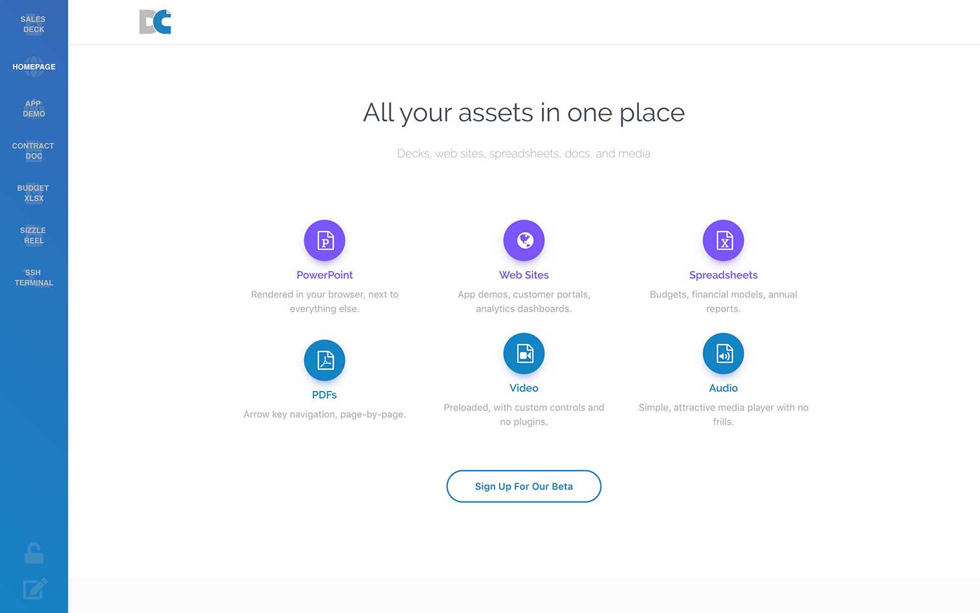The height and width of the screenshot is (613, 980).
Task: Open the Contract Doc sidebar item
Action: 34,151
